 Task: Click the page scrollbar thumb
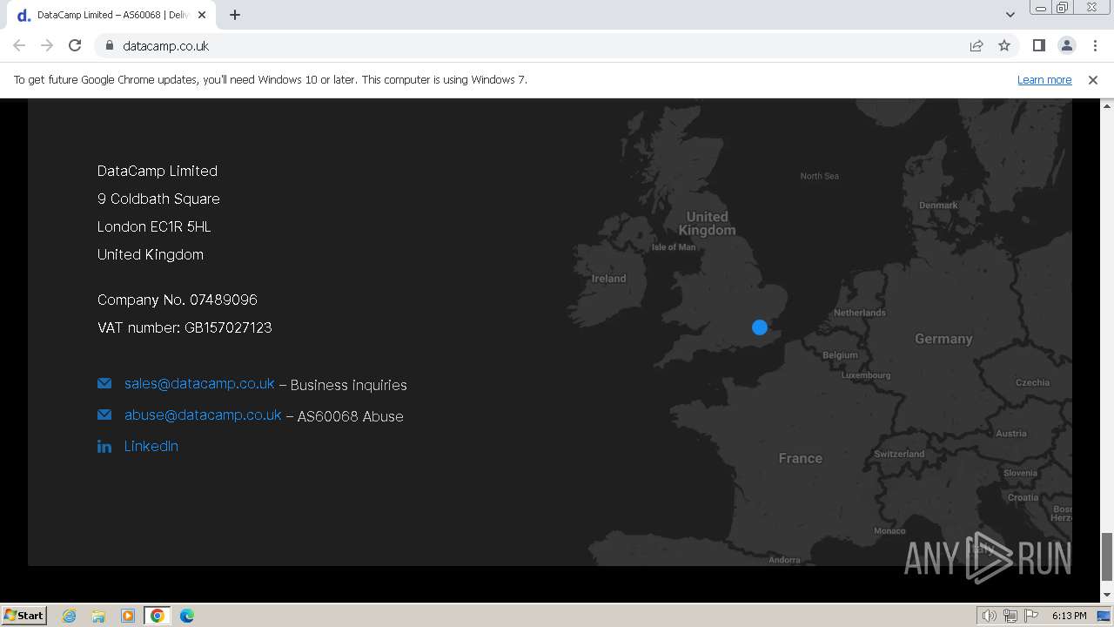point(1107,556)
